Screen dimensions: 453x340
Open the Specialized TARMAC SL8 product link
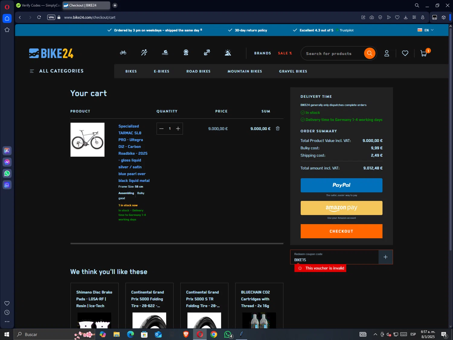(134, 153)
